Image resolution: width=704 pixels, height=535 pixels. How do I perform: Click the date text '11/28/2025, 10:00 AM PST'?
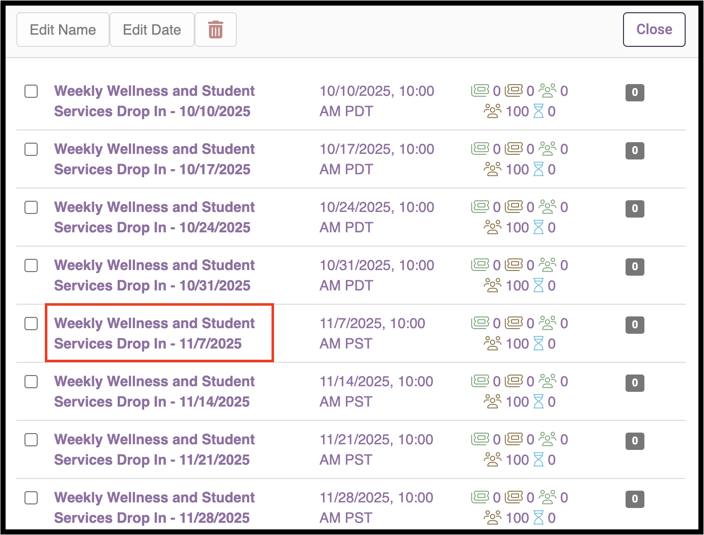pyautogui.click(x=376, y=507)
